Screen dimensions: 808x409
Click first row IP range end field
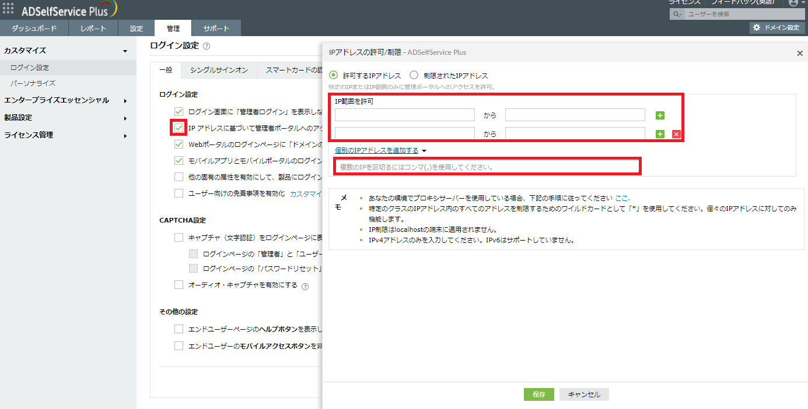tap(575, 115)
